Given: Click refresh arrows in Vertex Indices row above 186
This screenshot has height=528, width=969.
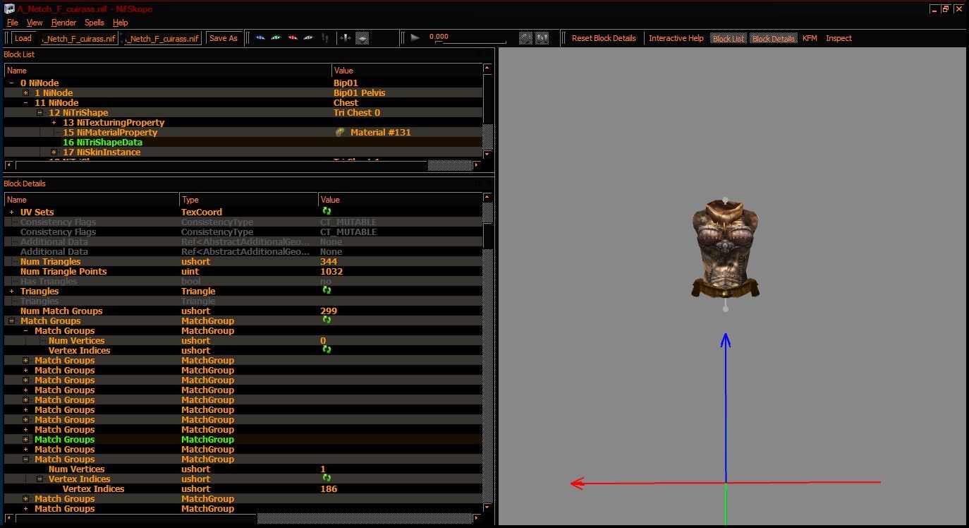Looking at the screenshot, I should (327, 478).
